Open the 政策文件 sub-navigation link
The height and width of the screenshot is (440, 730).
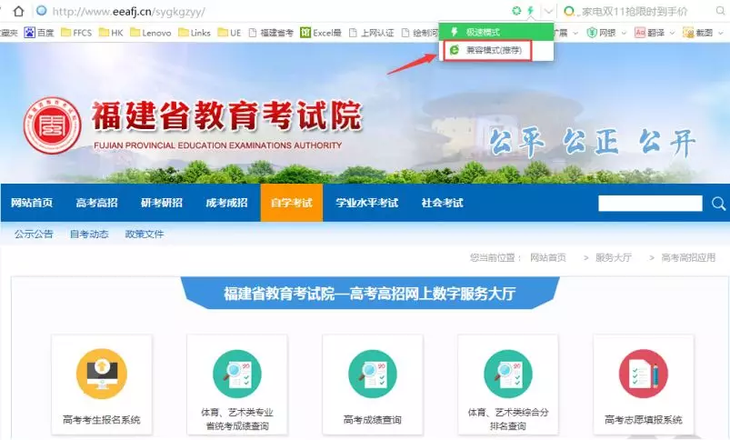click(145, 234)
